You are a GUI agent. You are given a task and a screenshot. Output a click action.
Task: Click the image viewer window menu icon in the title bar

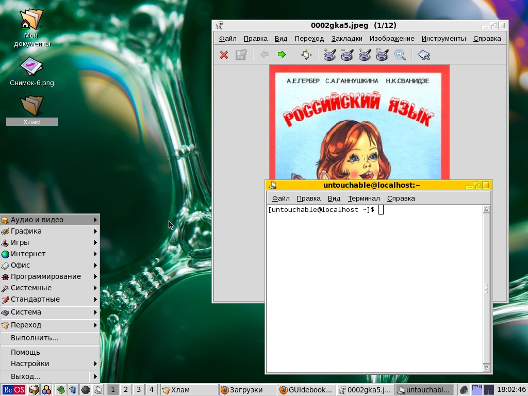tap(220, 25)
